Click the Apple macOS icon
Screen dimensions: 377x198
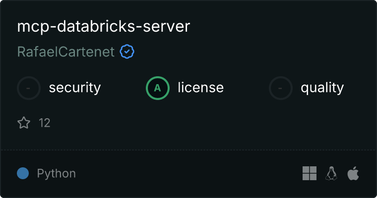click(353, 173)
